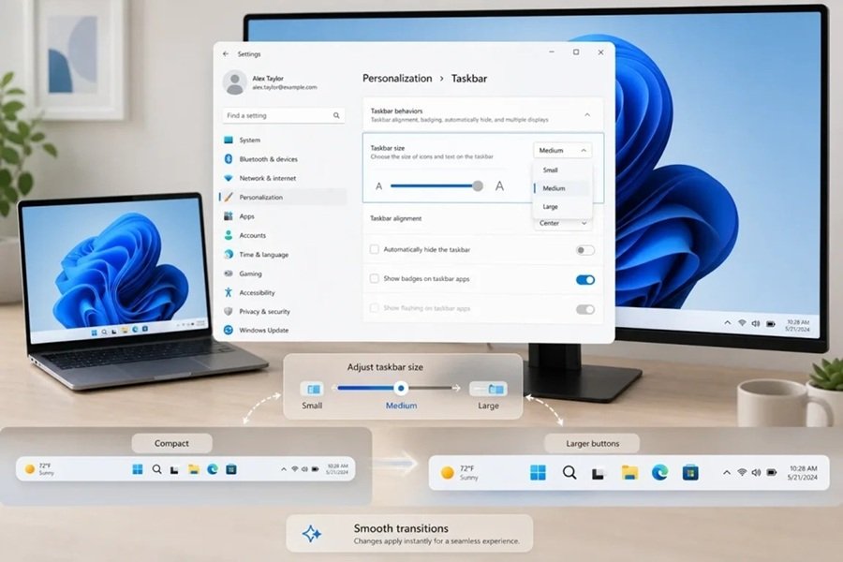Focus the Find a setting search field

click(x=283, y=115)
